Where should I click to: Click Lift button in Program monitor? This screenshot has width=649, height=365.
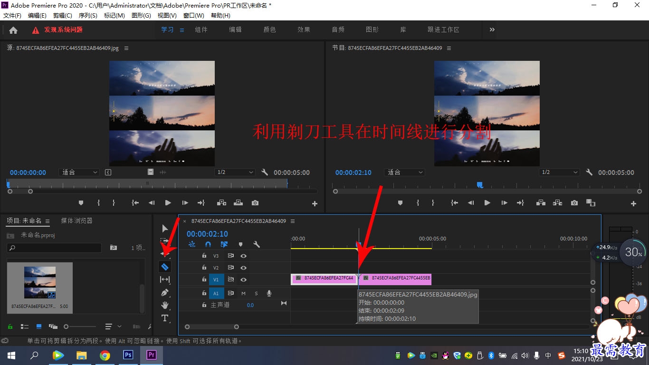coord(541,203)
